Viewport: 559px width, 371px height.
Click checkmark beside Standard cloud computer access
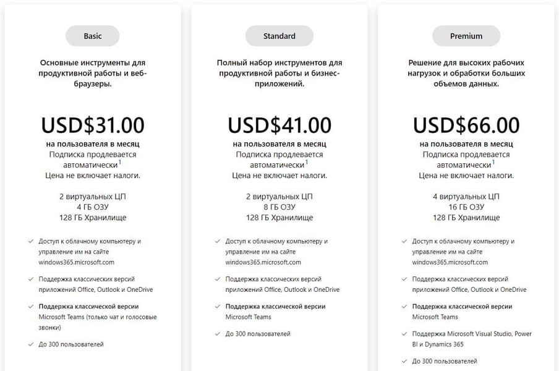coord(218,241)
